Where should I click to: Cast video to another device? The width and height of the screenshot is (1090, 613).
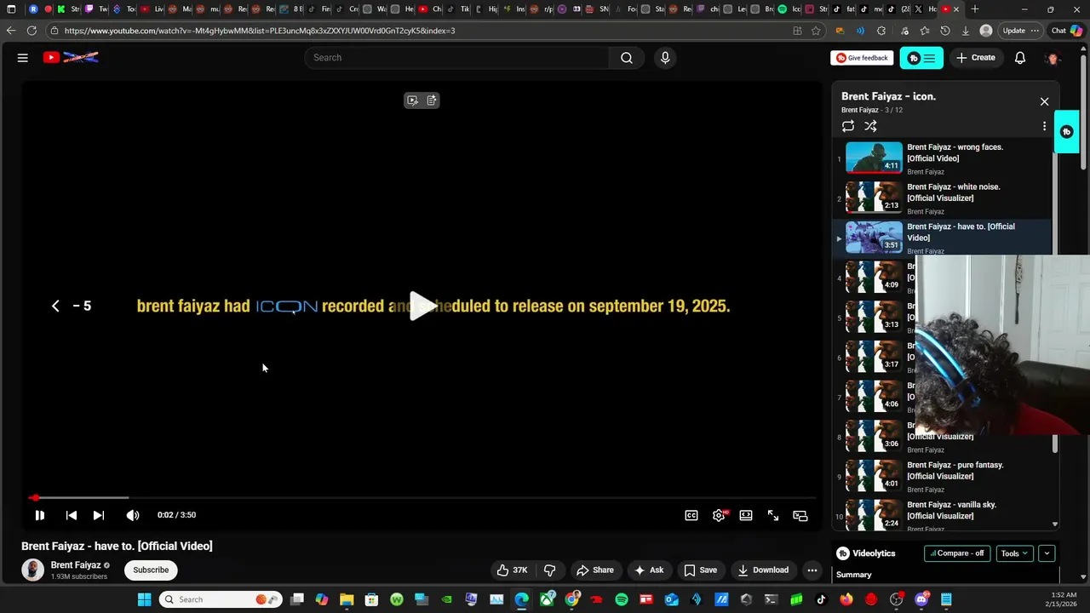click(x=800, y=515)
